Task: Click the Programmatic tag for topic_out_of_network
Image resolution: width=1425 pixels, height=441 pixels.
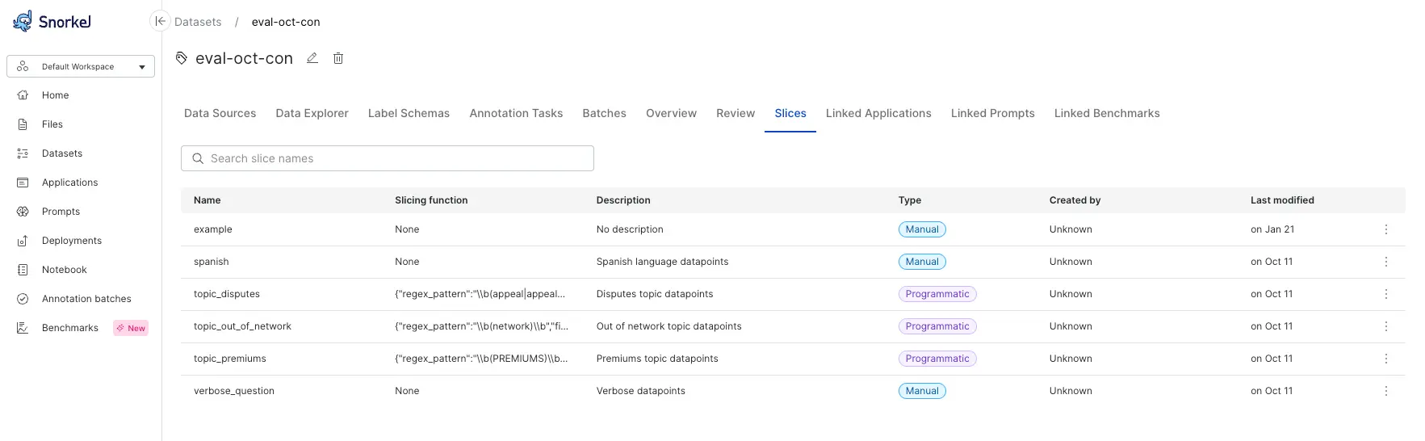Action: [937, 326]
